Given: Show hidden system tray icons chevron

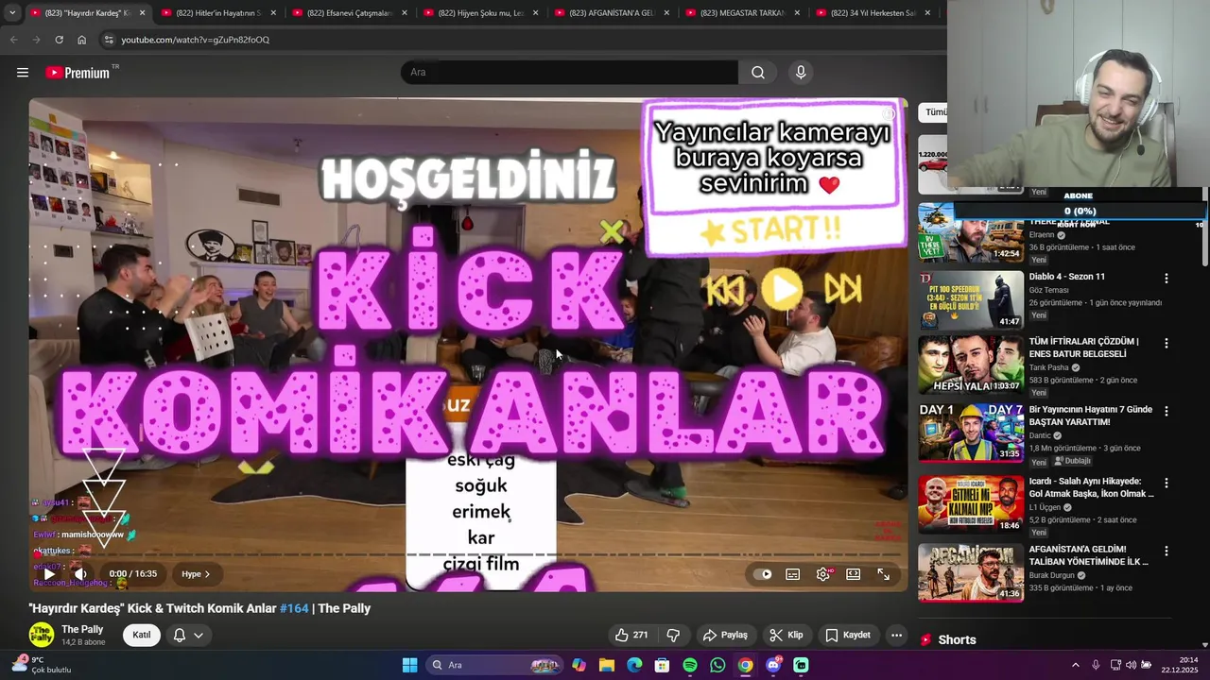Looking at the screenshot, I should [x=1075, y=665].
